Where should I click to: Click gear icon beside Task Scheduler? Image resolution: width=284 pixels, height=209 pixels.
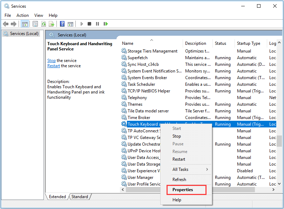point(124,84)
